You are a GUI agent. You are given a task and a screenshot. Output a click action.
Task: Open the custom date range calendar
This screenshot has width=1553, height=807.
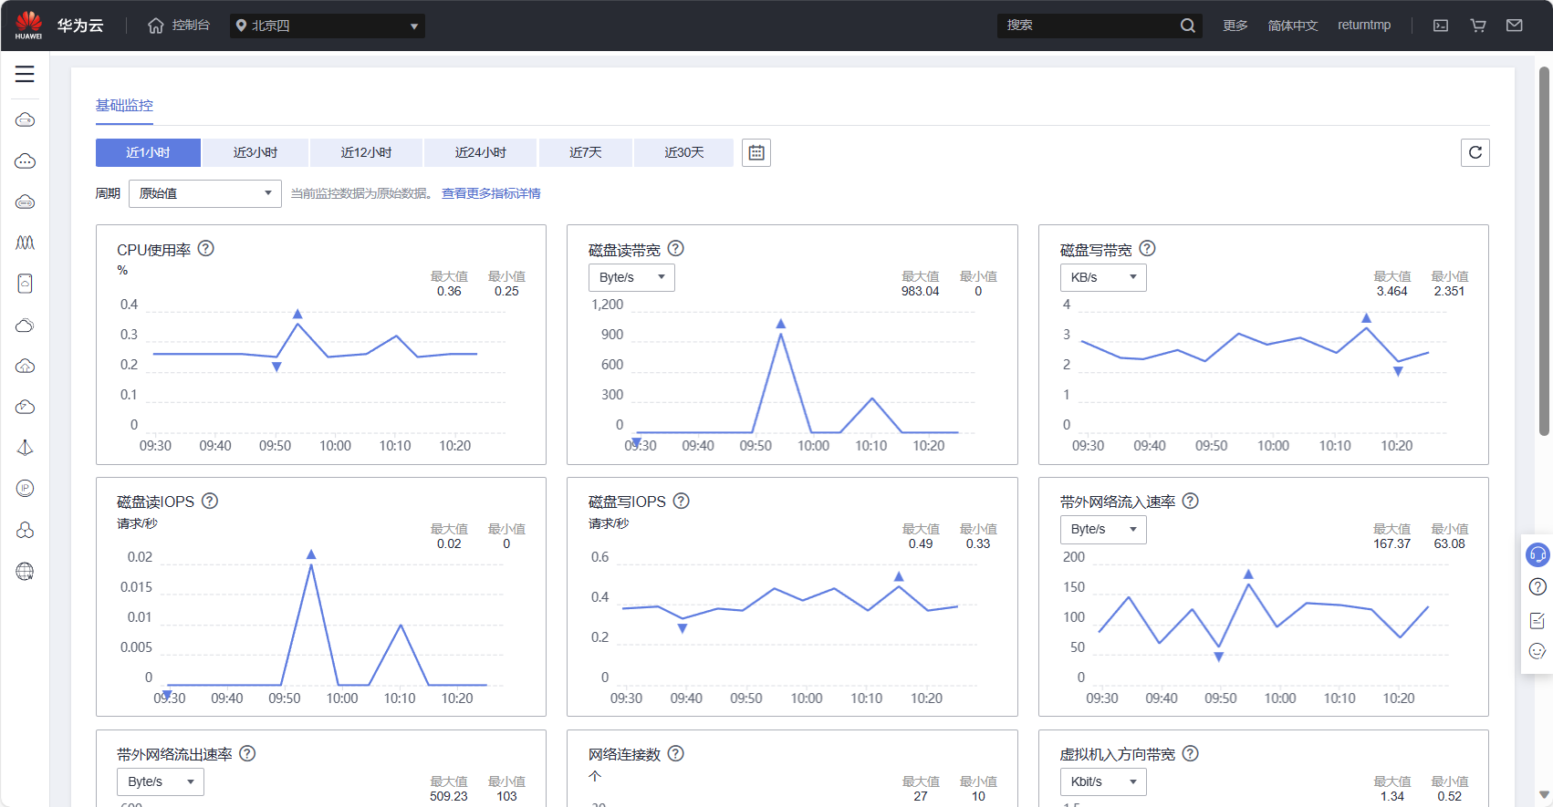point(756,152)
